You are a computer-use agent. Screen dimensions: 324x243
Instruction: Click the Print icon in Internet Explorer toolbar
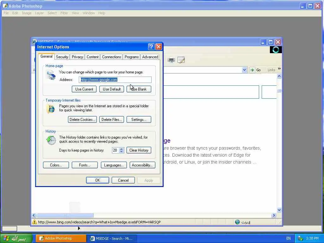point(171,60)
